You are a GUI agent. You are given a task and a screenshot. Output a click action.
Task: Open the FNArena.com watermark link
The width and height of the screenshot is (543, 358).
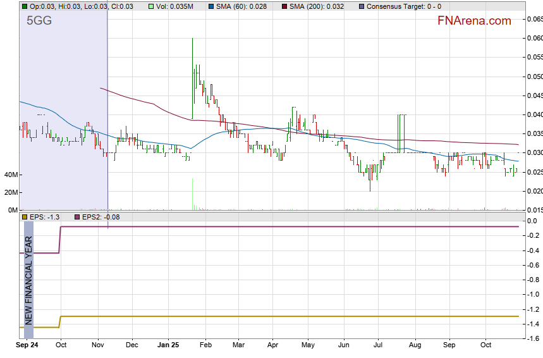click(x=474, y=21)
